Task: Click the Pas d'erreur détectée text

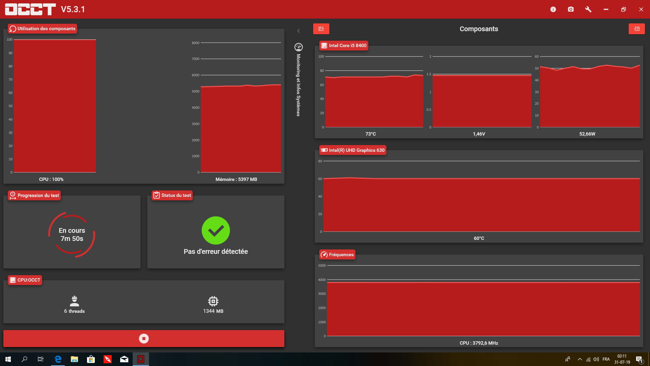Action: pyautogui.click(x=216, y=251)
